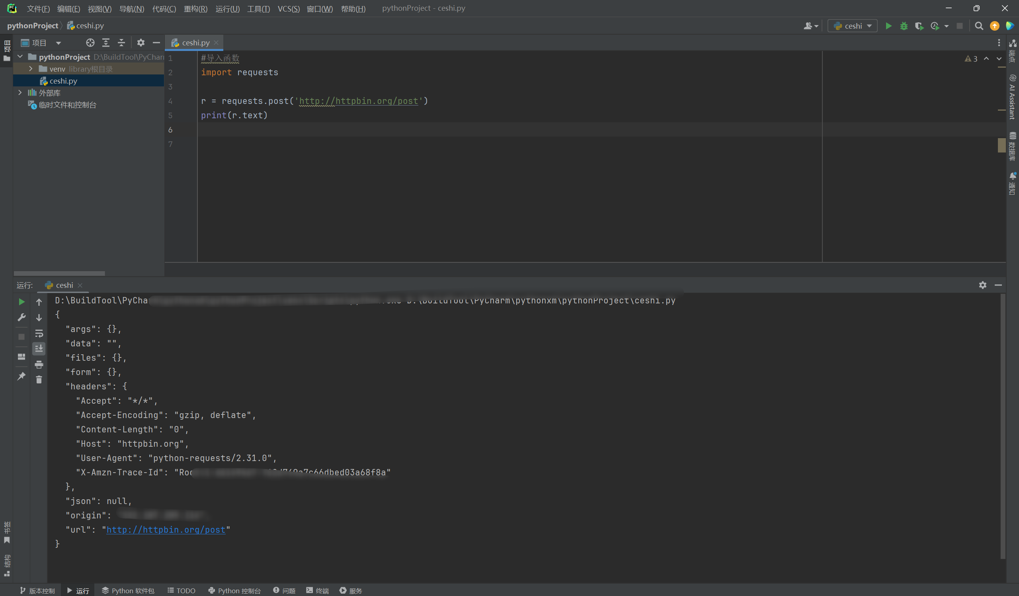The image size is (1019, 596).
Task: Open the 重构(R) menu
Action: click(x=196, y=9)
